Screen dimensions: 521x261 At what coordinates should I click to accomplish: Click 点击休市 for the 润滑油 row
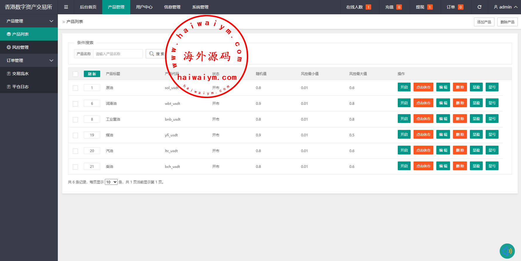(423, 103)
